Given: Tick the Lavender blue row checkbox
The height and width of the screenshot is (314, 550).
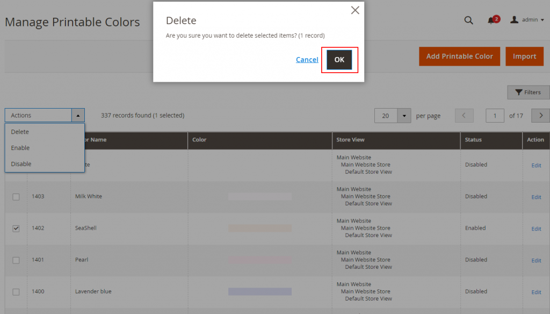Looking at the screenshot, I should (16, 292).
